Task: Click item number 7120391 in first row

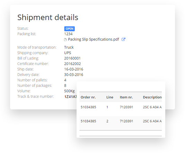Action: [x=126, y=107]
